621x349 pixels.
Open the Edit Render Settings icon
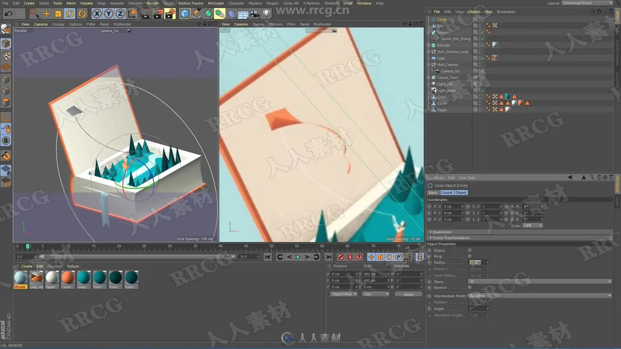coord(170,14)
